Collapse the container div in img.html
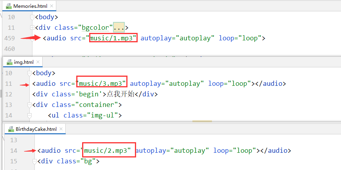The image size is (341, 170). [x=29, y=105]
